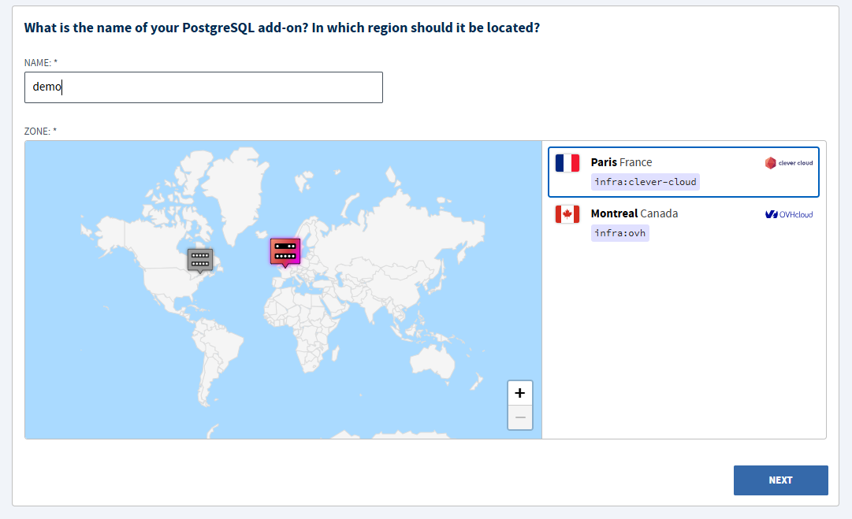
Task: Select the Paris France zone option
Action: (x=683, y=172)
